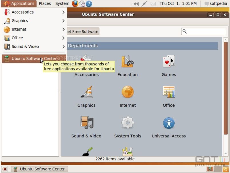Viewport: 230px width, 173px height.
Task: Open the Sound & Video department icon
Action: pos(87,123)
